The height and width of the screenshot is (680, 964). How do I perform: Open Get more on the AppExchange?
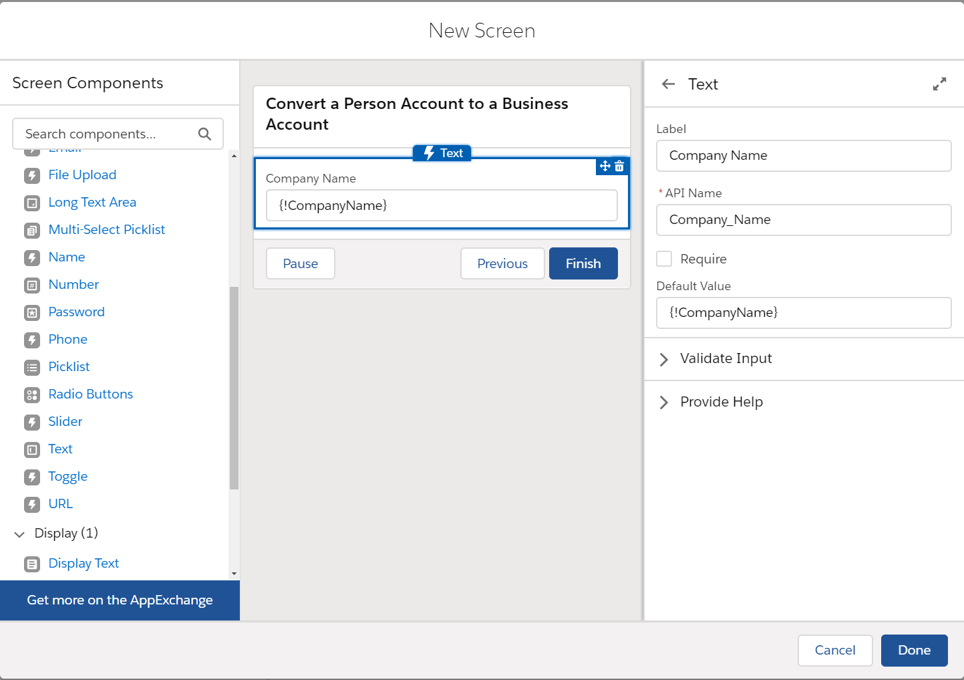coord(120,600)
